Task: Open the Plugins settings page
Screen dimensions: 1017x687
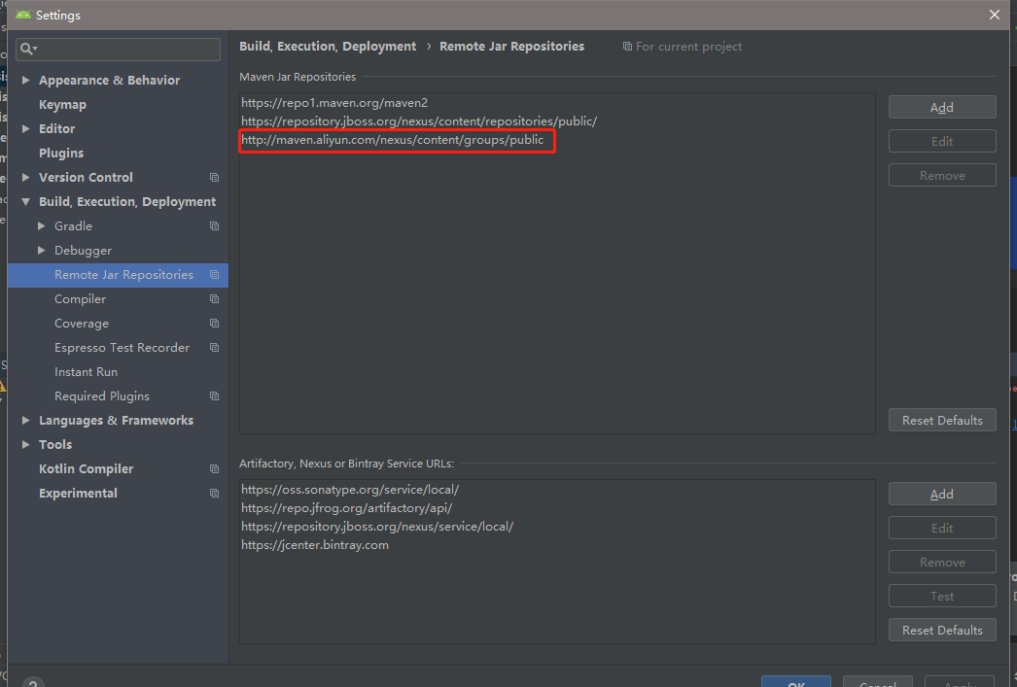Action: (x=61, y=153)
